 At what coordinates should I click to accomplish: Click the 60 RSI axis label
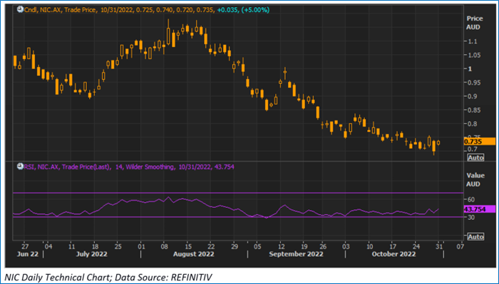pos(471,199)
